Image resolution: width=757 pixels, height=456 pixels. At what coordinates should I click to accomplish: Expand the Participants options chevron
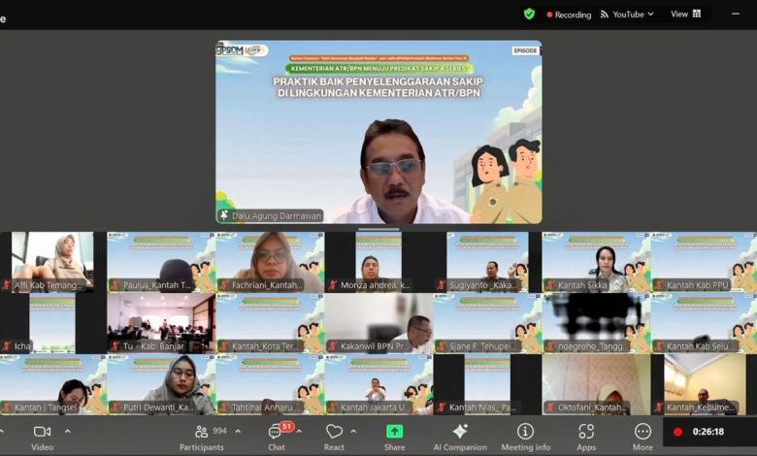click(x=238, y=431)
